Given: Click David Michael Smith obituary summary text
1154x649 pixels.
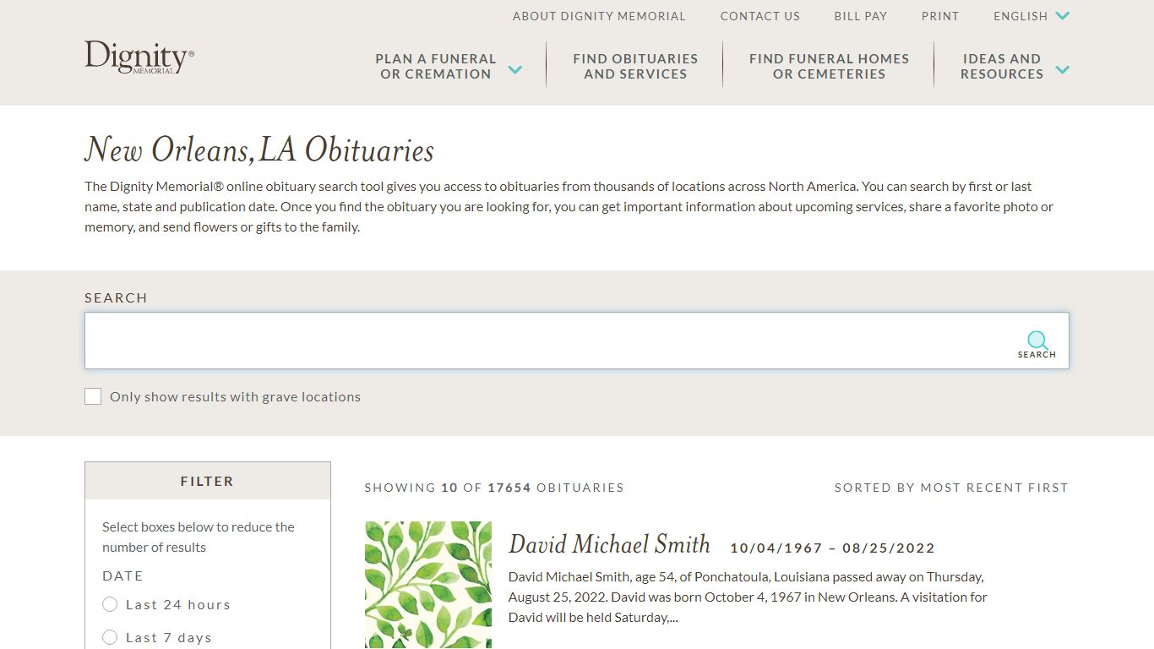Looking at the screenshot, I should tap(748, 597).
